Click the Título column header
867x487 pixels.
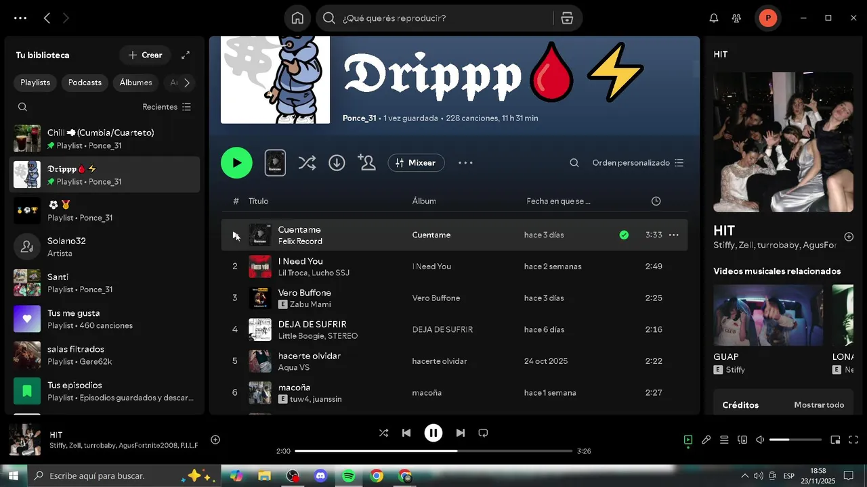click(x=258, y=201)
